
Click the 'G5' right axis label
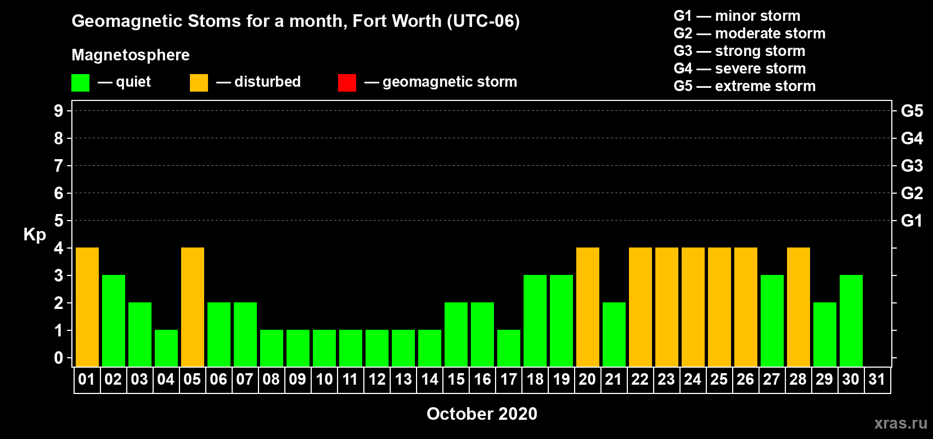[x=912, y=111]
